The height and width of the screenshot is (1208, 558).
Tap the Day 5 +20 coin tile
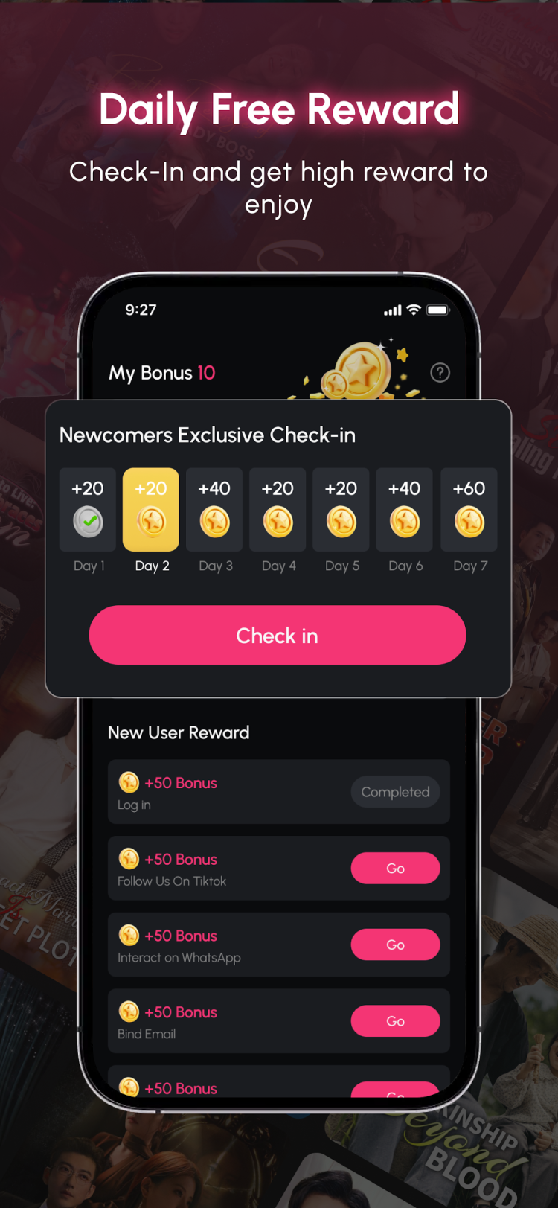341,509
